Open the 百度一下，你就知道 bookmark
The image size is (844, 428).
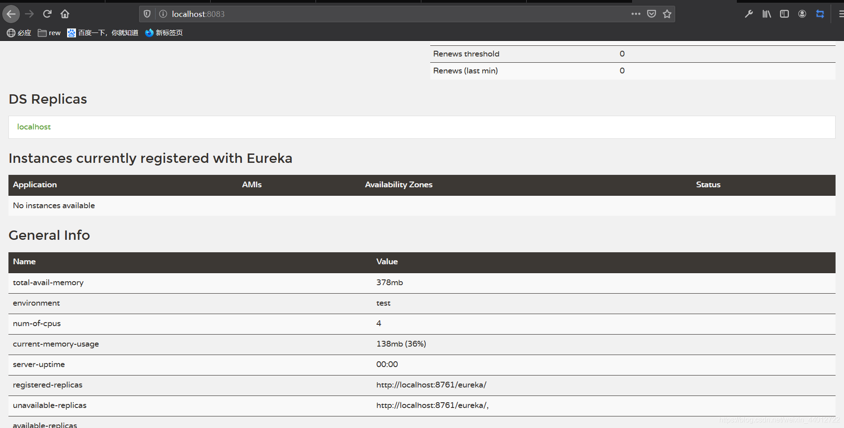pos(103,32)
